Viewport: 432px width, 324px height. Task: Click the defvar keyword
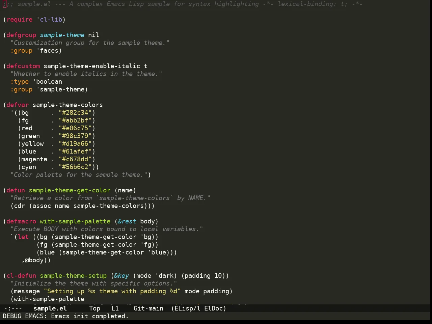tap(18, 105)
